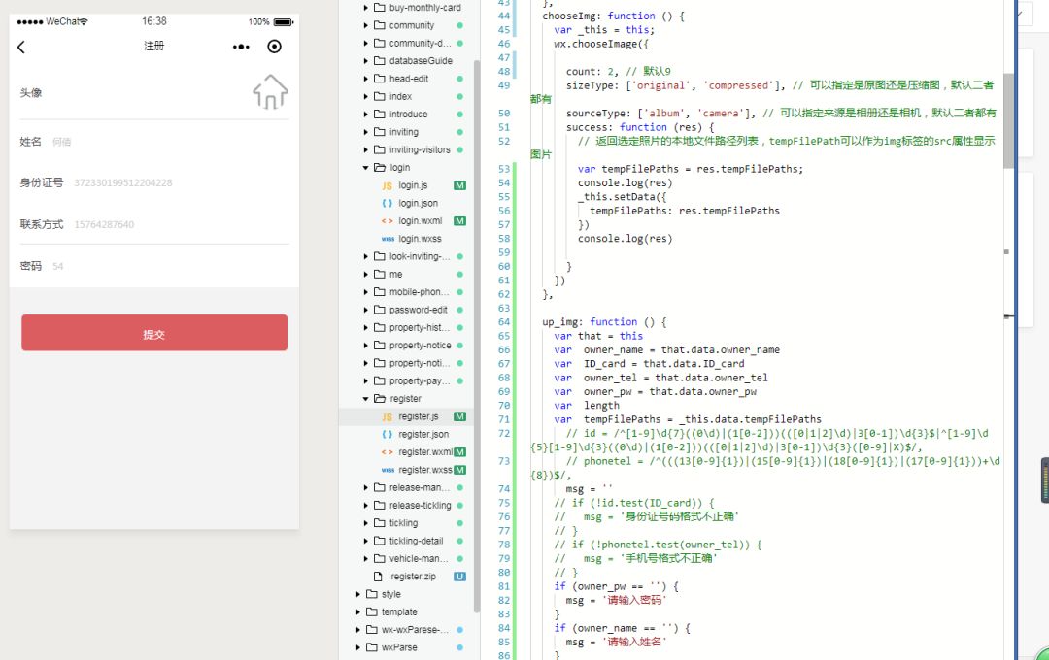Tap the back arrow in simulator
Viewport: 1049px width, 660px height.
pos(20,47)
